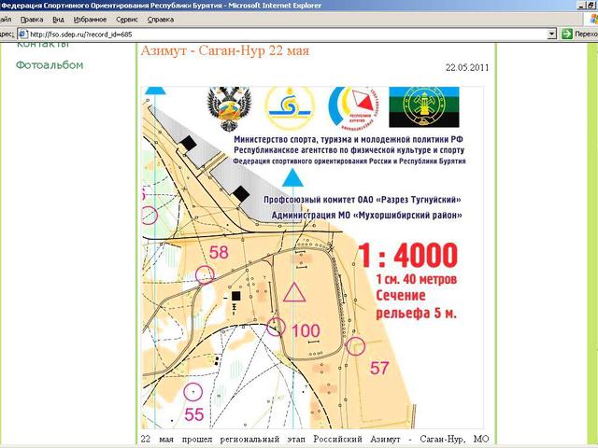The width and height of the screenshot is (598, 448).
Task: Click the article text starting 22 мая прошел
Action: (x=315, y=440)
